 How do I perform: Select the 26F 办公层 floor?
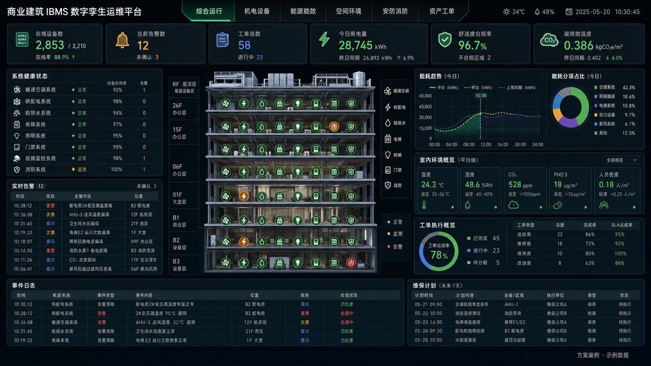tap(184, 108)
